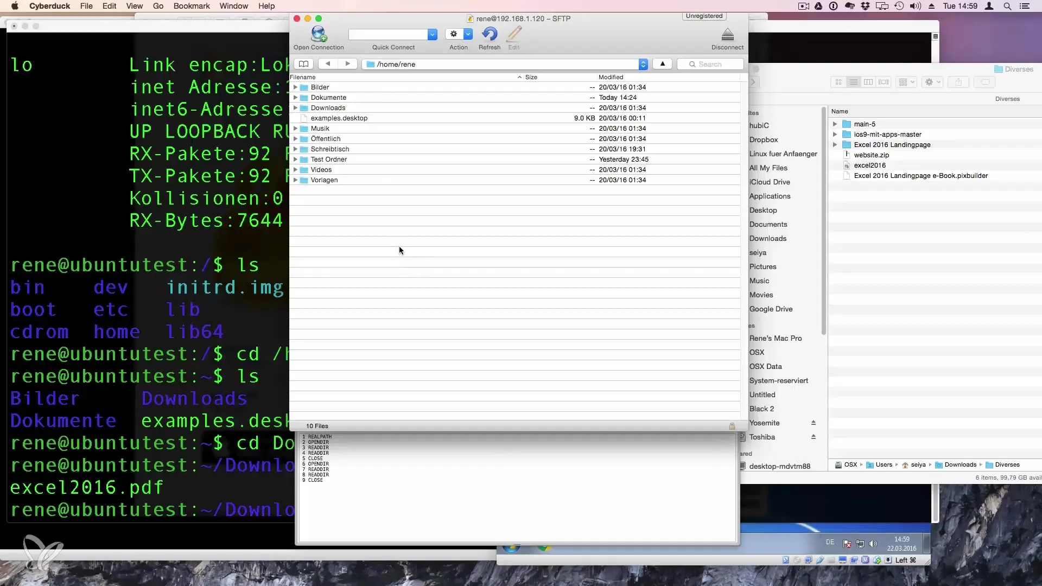Open the View menu
The width and height of the screenshot is (1042, 586).
135,6
